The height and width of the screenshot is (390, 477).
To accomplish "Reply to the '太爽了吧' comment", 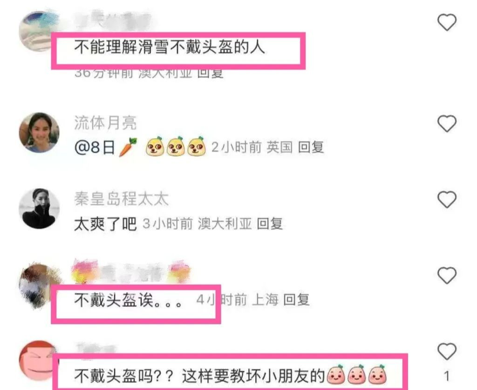I will point(270,224).
